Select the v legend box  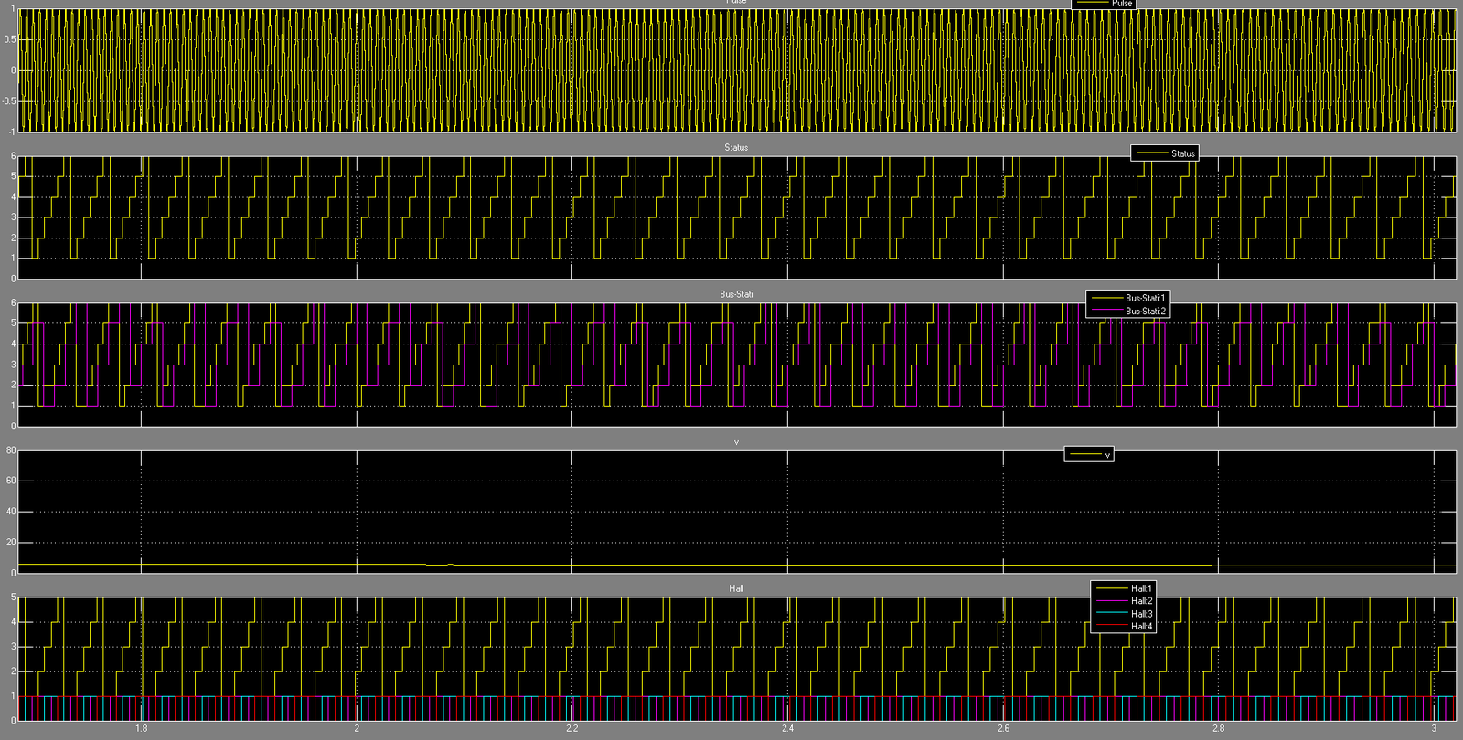(1088, 454)
